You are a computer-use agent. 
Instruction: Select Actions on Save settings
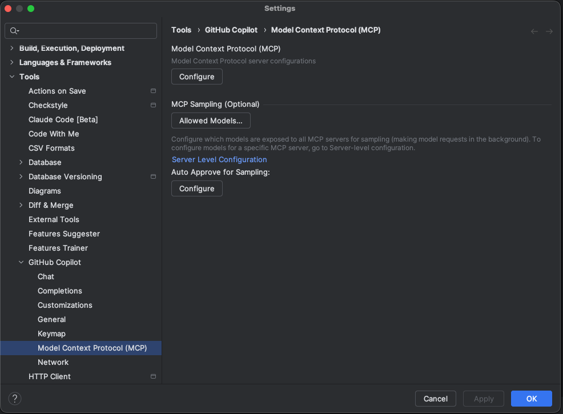tap(57, 91)
